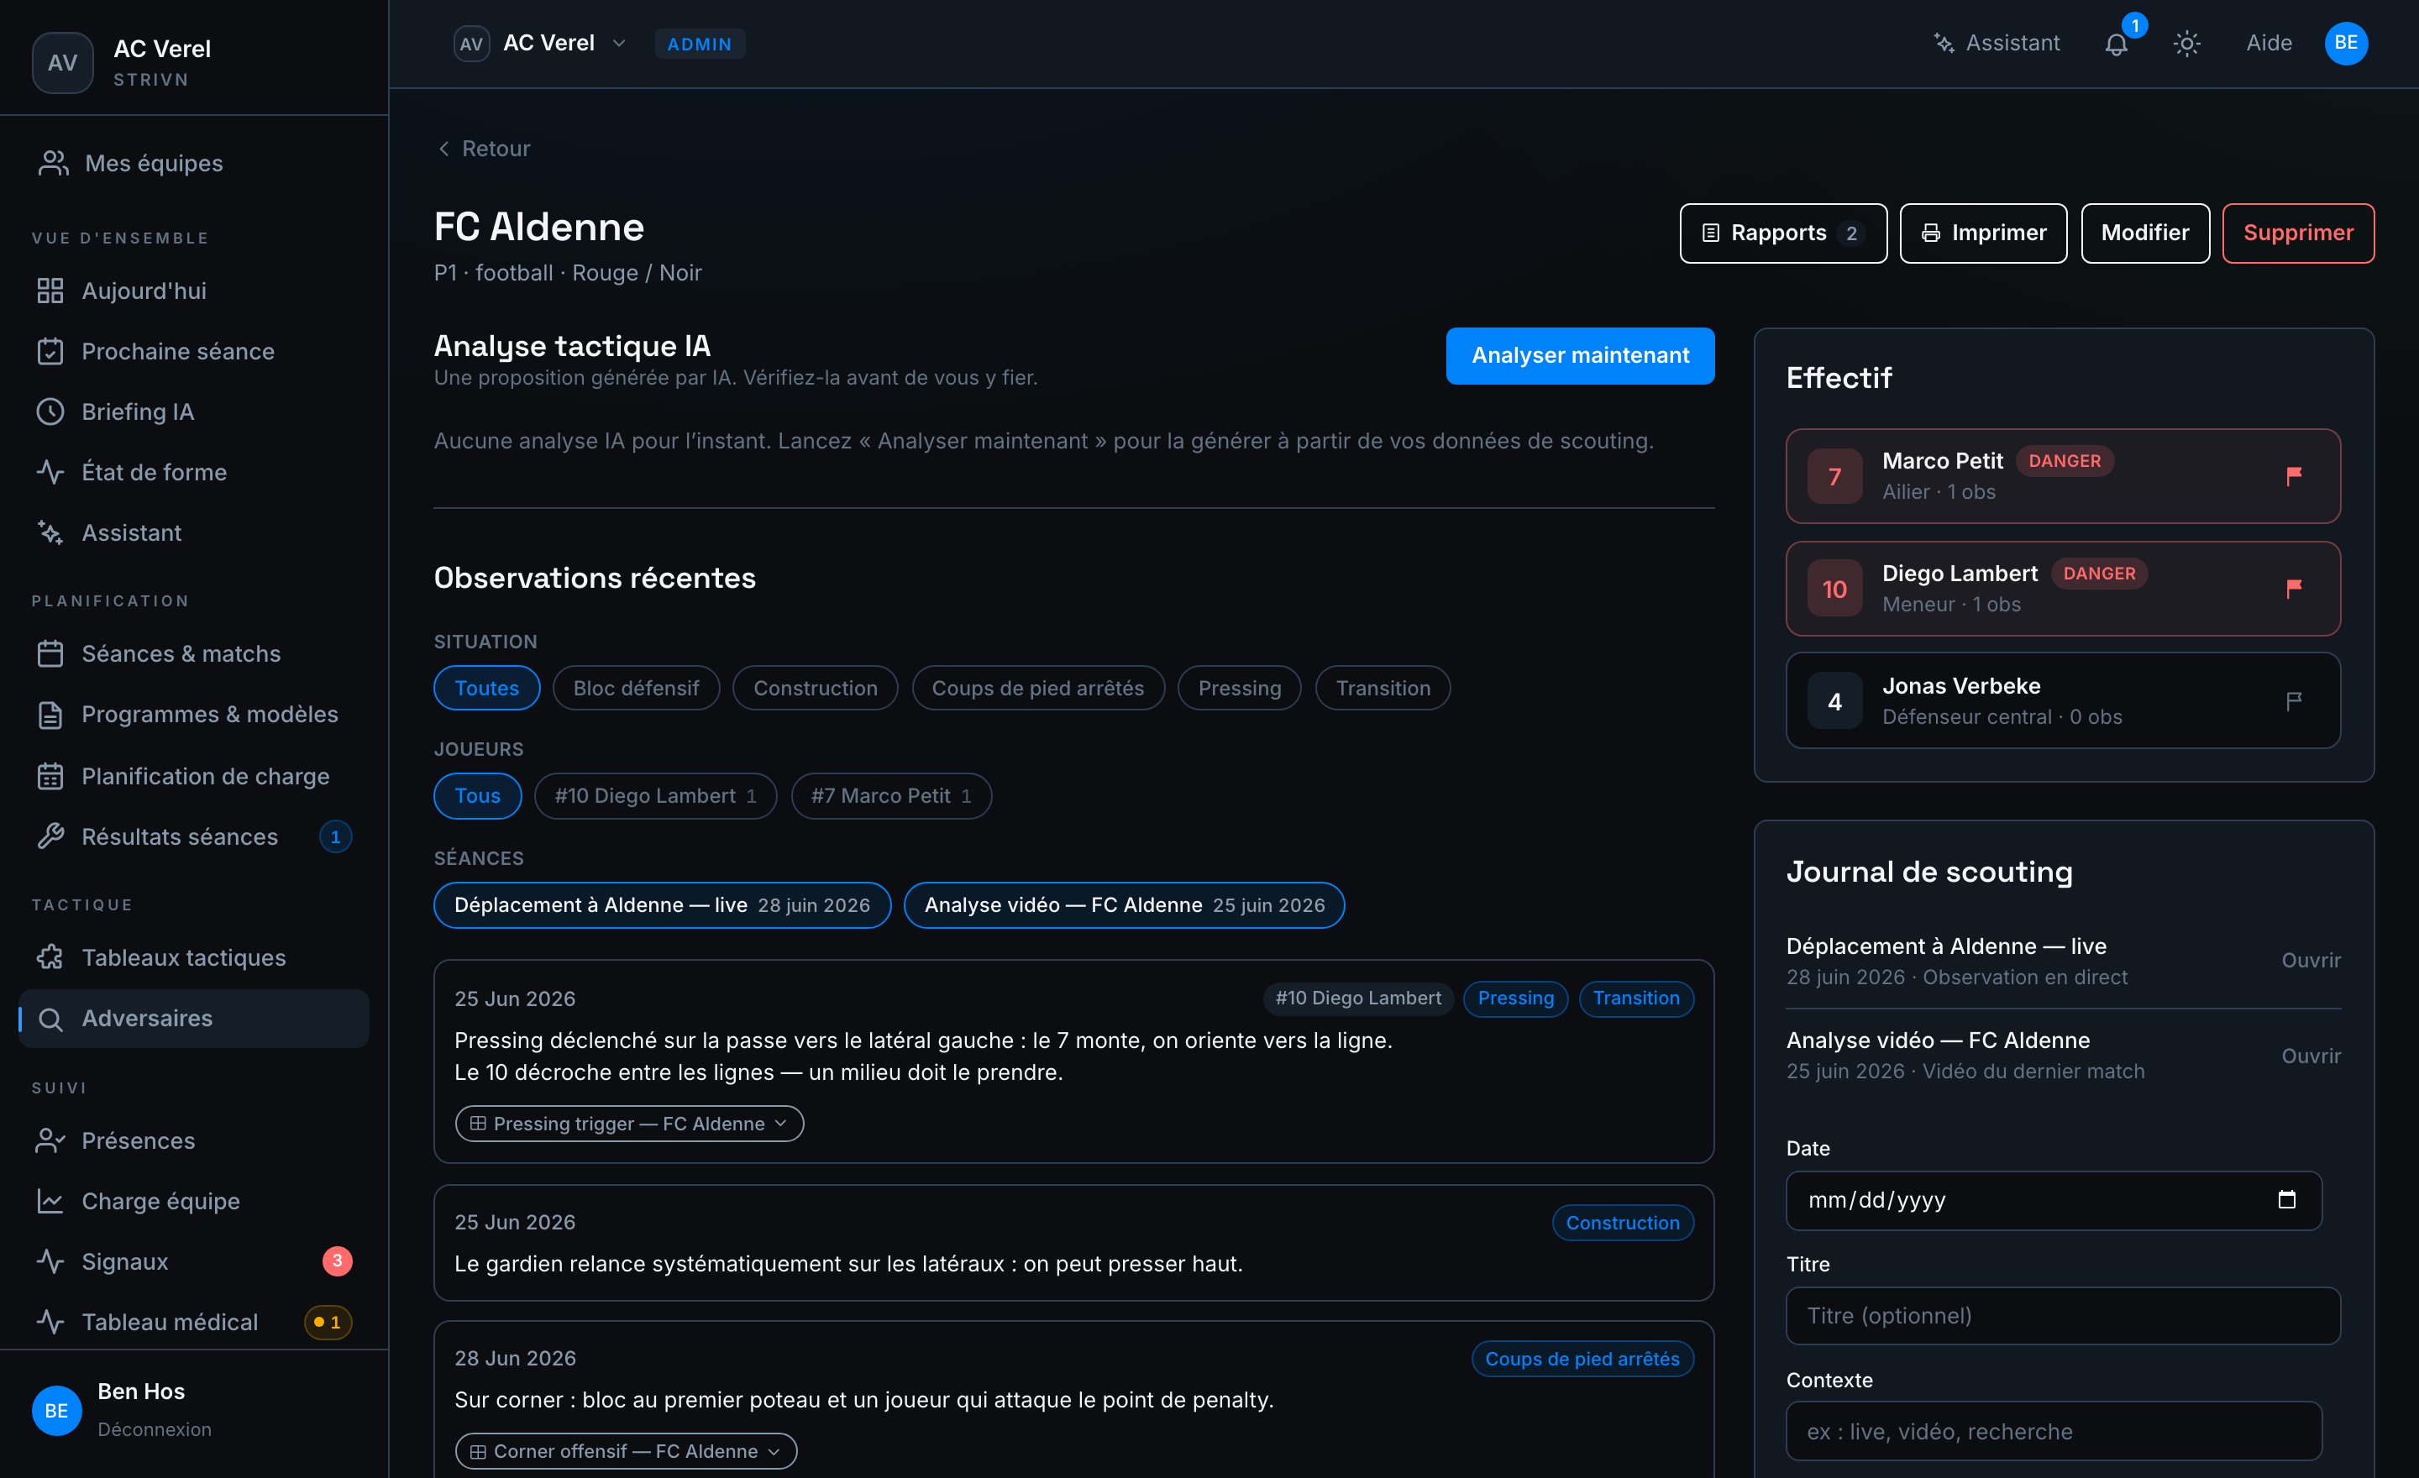Image resolution: width=2419 pixels, height=1478 pixels.
Task: Click Imprimer button
Action: (x=1983, y=233)
